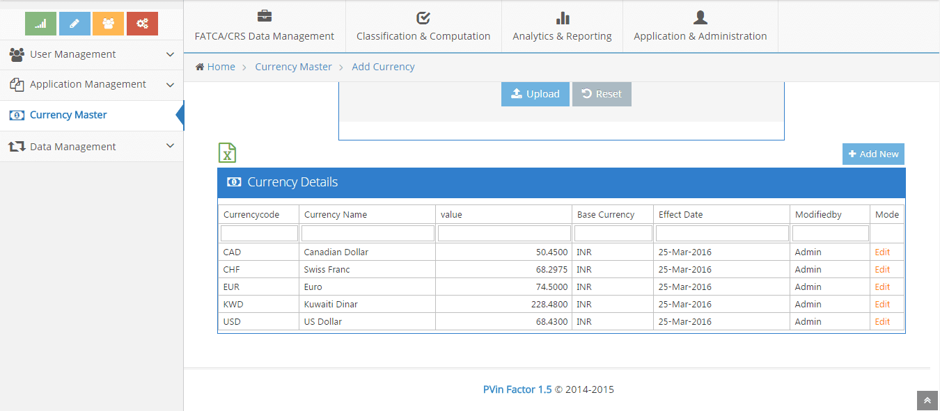The width and height of the screenshot is (940, 411).
Task: Click the blue pencil edit icon button
Action: (x=75, y=24)
